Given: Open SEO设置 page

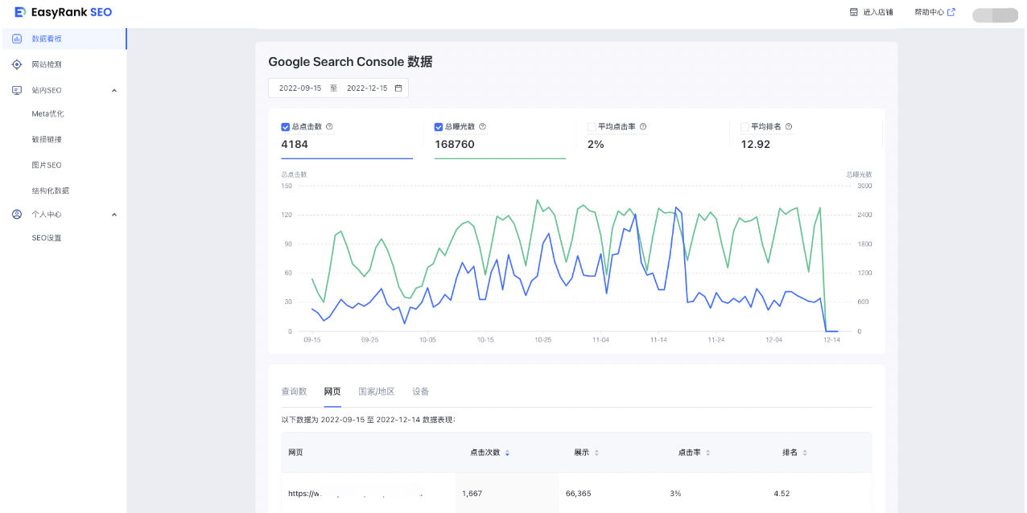Looking at the screenshot, I should (x=47, y=238).
